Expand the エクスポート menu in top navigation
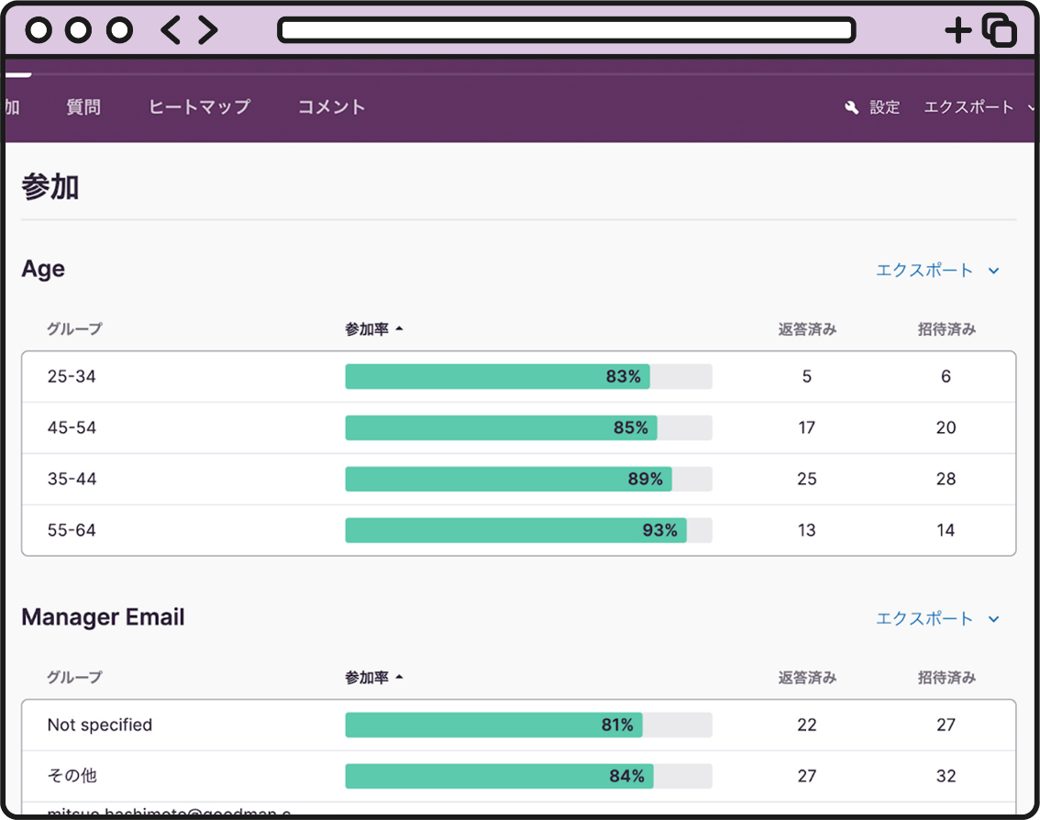Viewport: 1040px width, 820px height. [x=973, y=107]
